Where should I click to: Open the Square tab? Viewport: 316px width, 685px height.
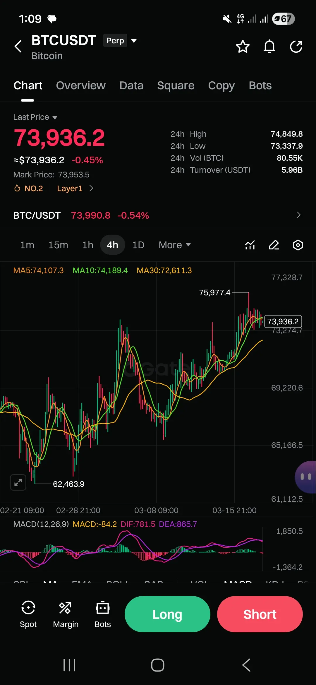click(x=176, y=85)
